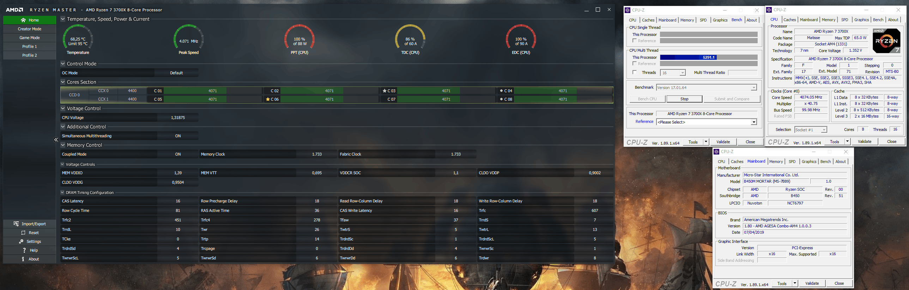The image size is (909, 290).
Task: Click Close button in CPU-Z Mainboard window
Action: click(x=839, y=283)
